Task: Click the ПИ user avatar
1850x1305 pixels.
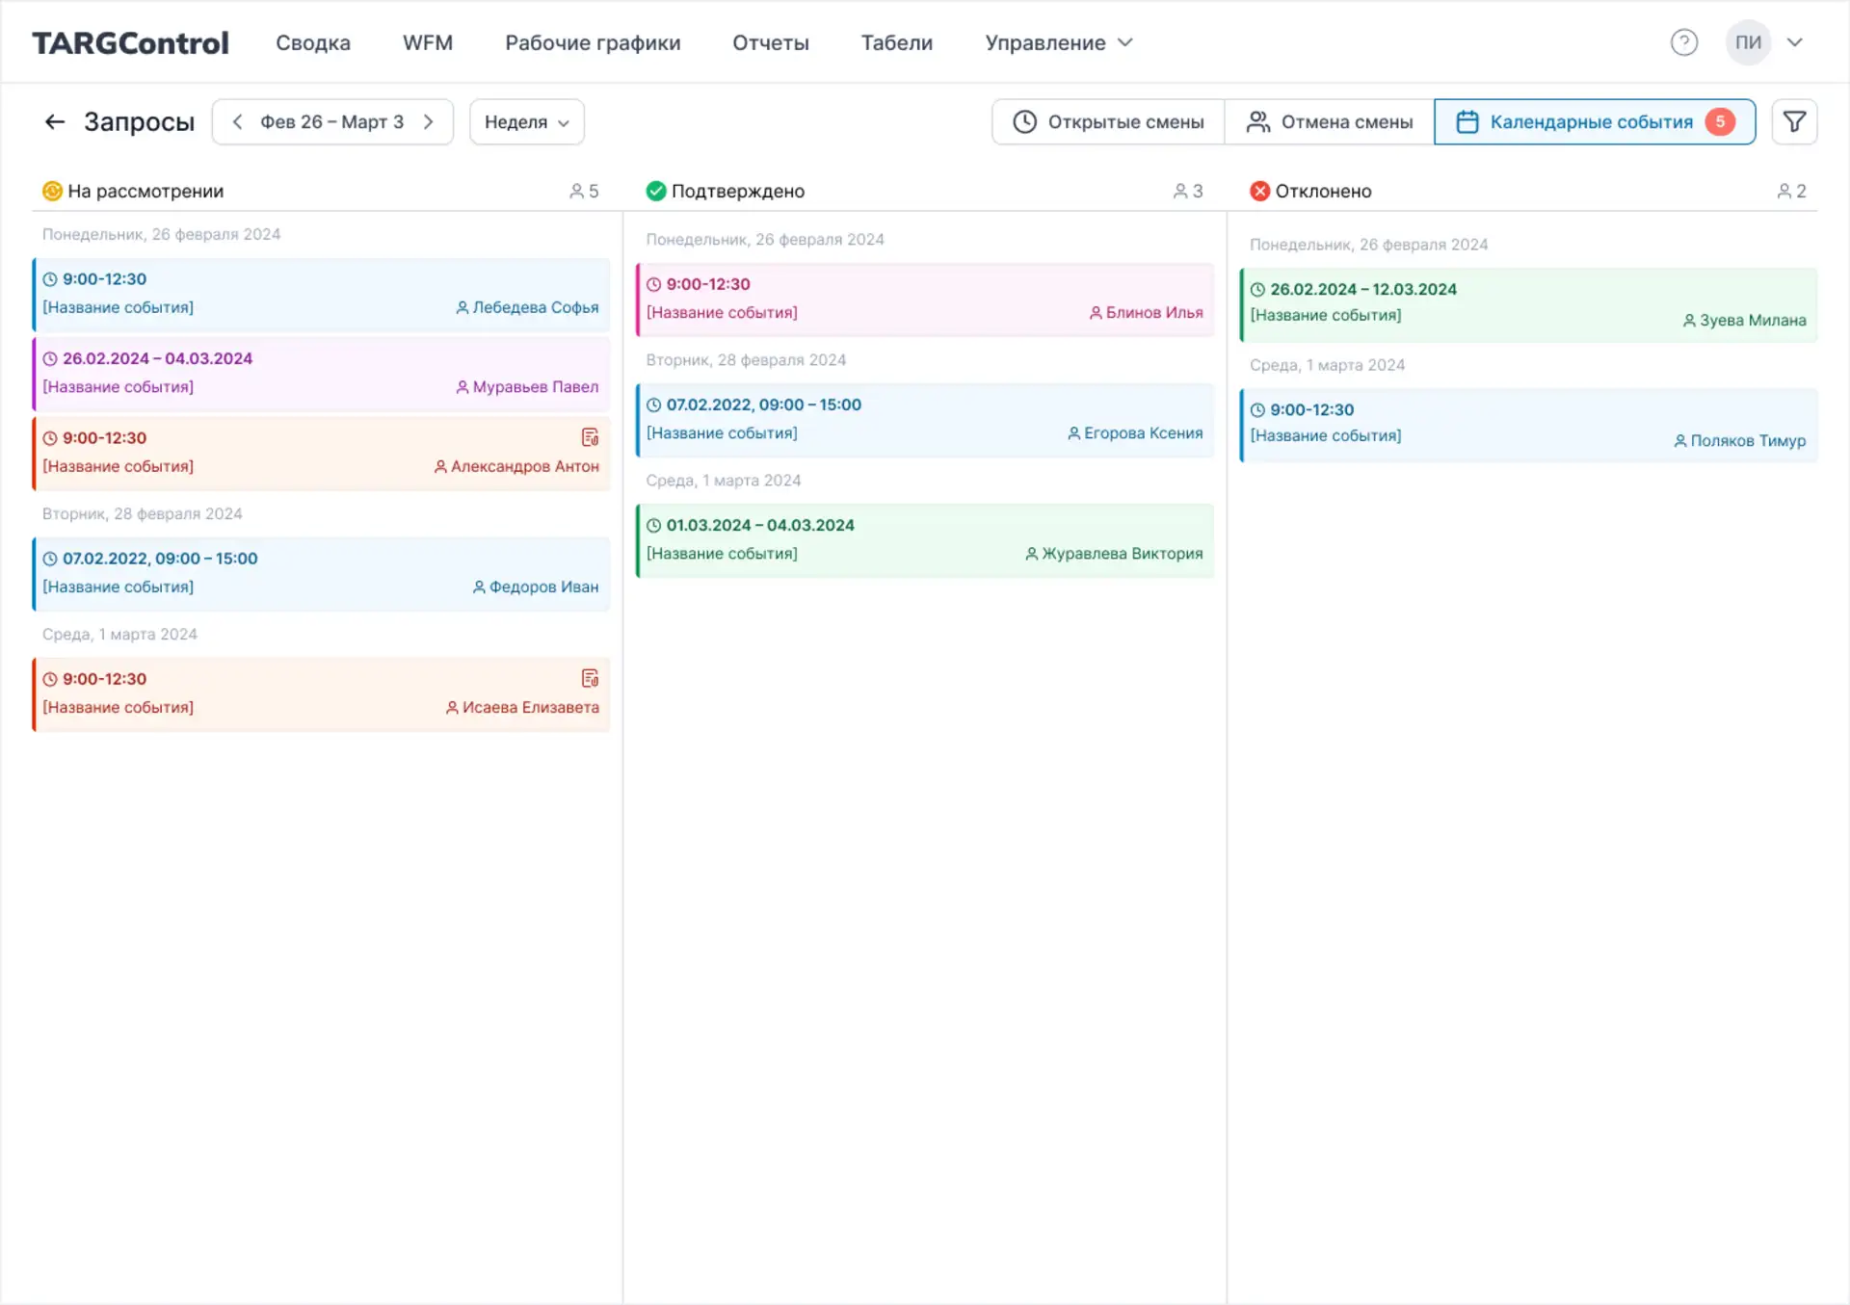Action: pyautogui.click(x=1748, y=42)
